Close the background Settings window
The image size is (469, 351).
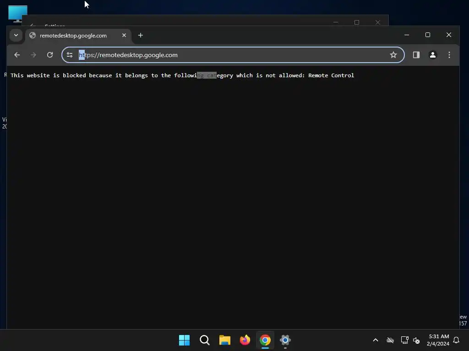point(378,22)
